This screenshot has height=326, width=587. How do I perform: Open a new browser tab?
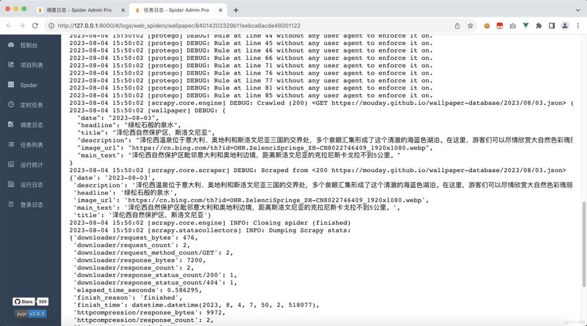click(236, 10)
